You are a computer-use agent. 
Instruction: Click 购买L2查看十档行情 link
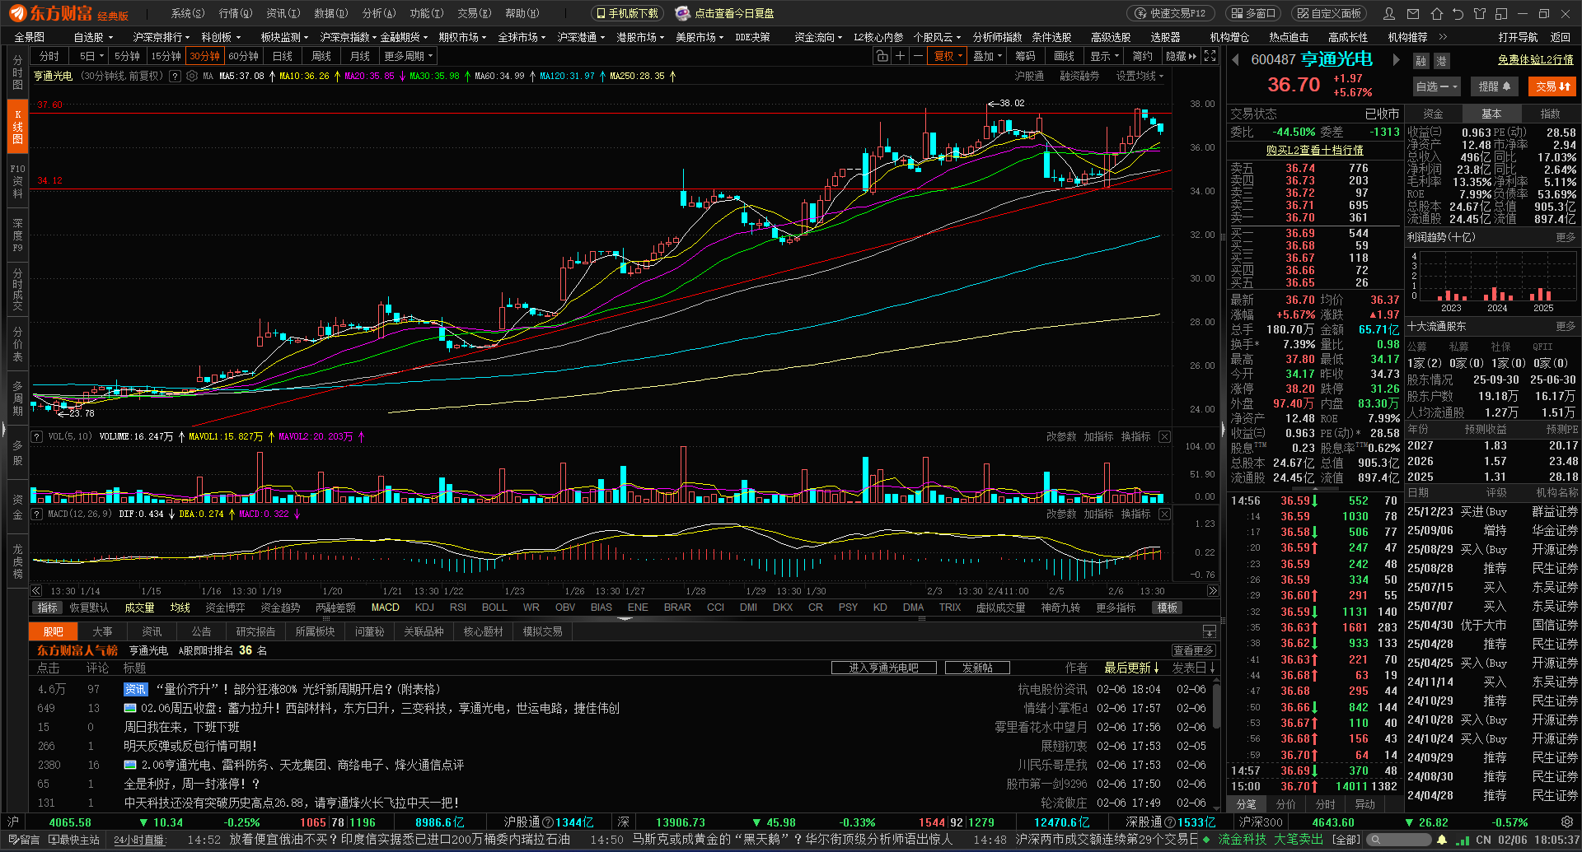click(1314, 150)
